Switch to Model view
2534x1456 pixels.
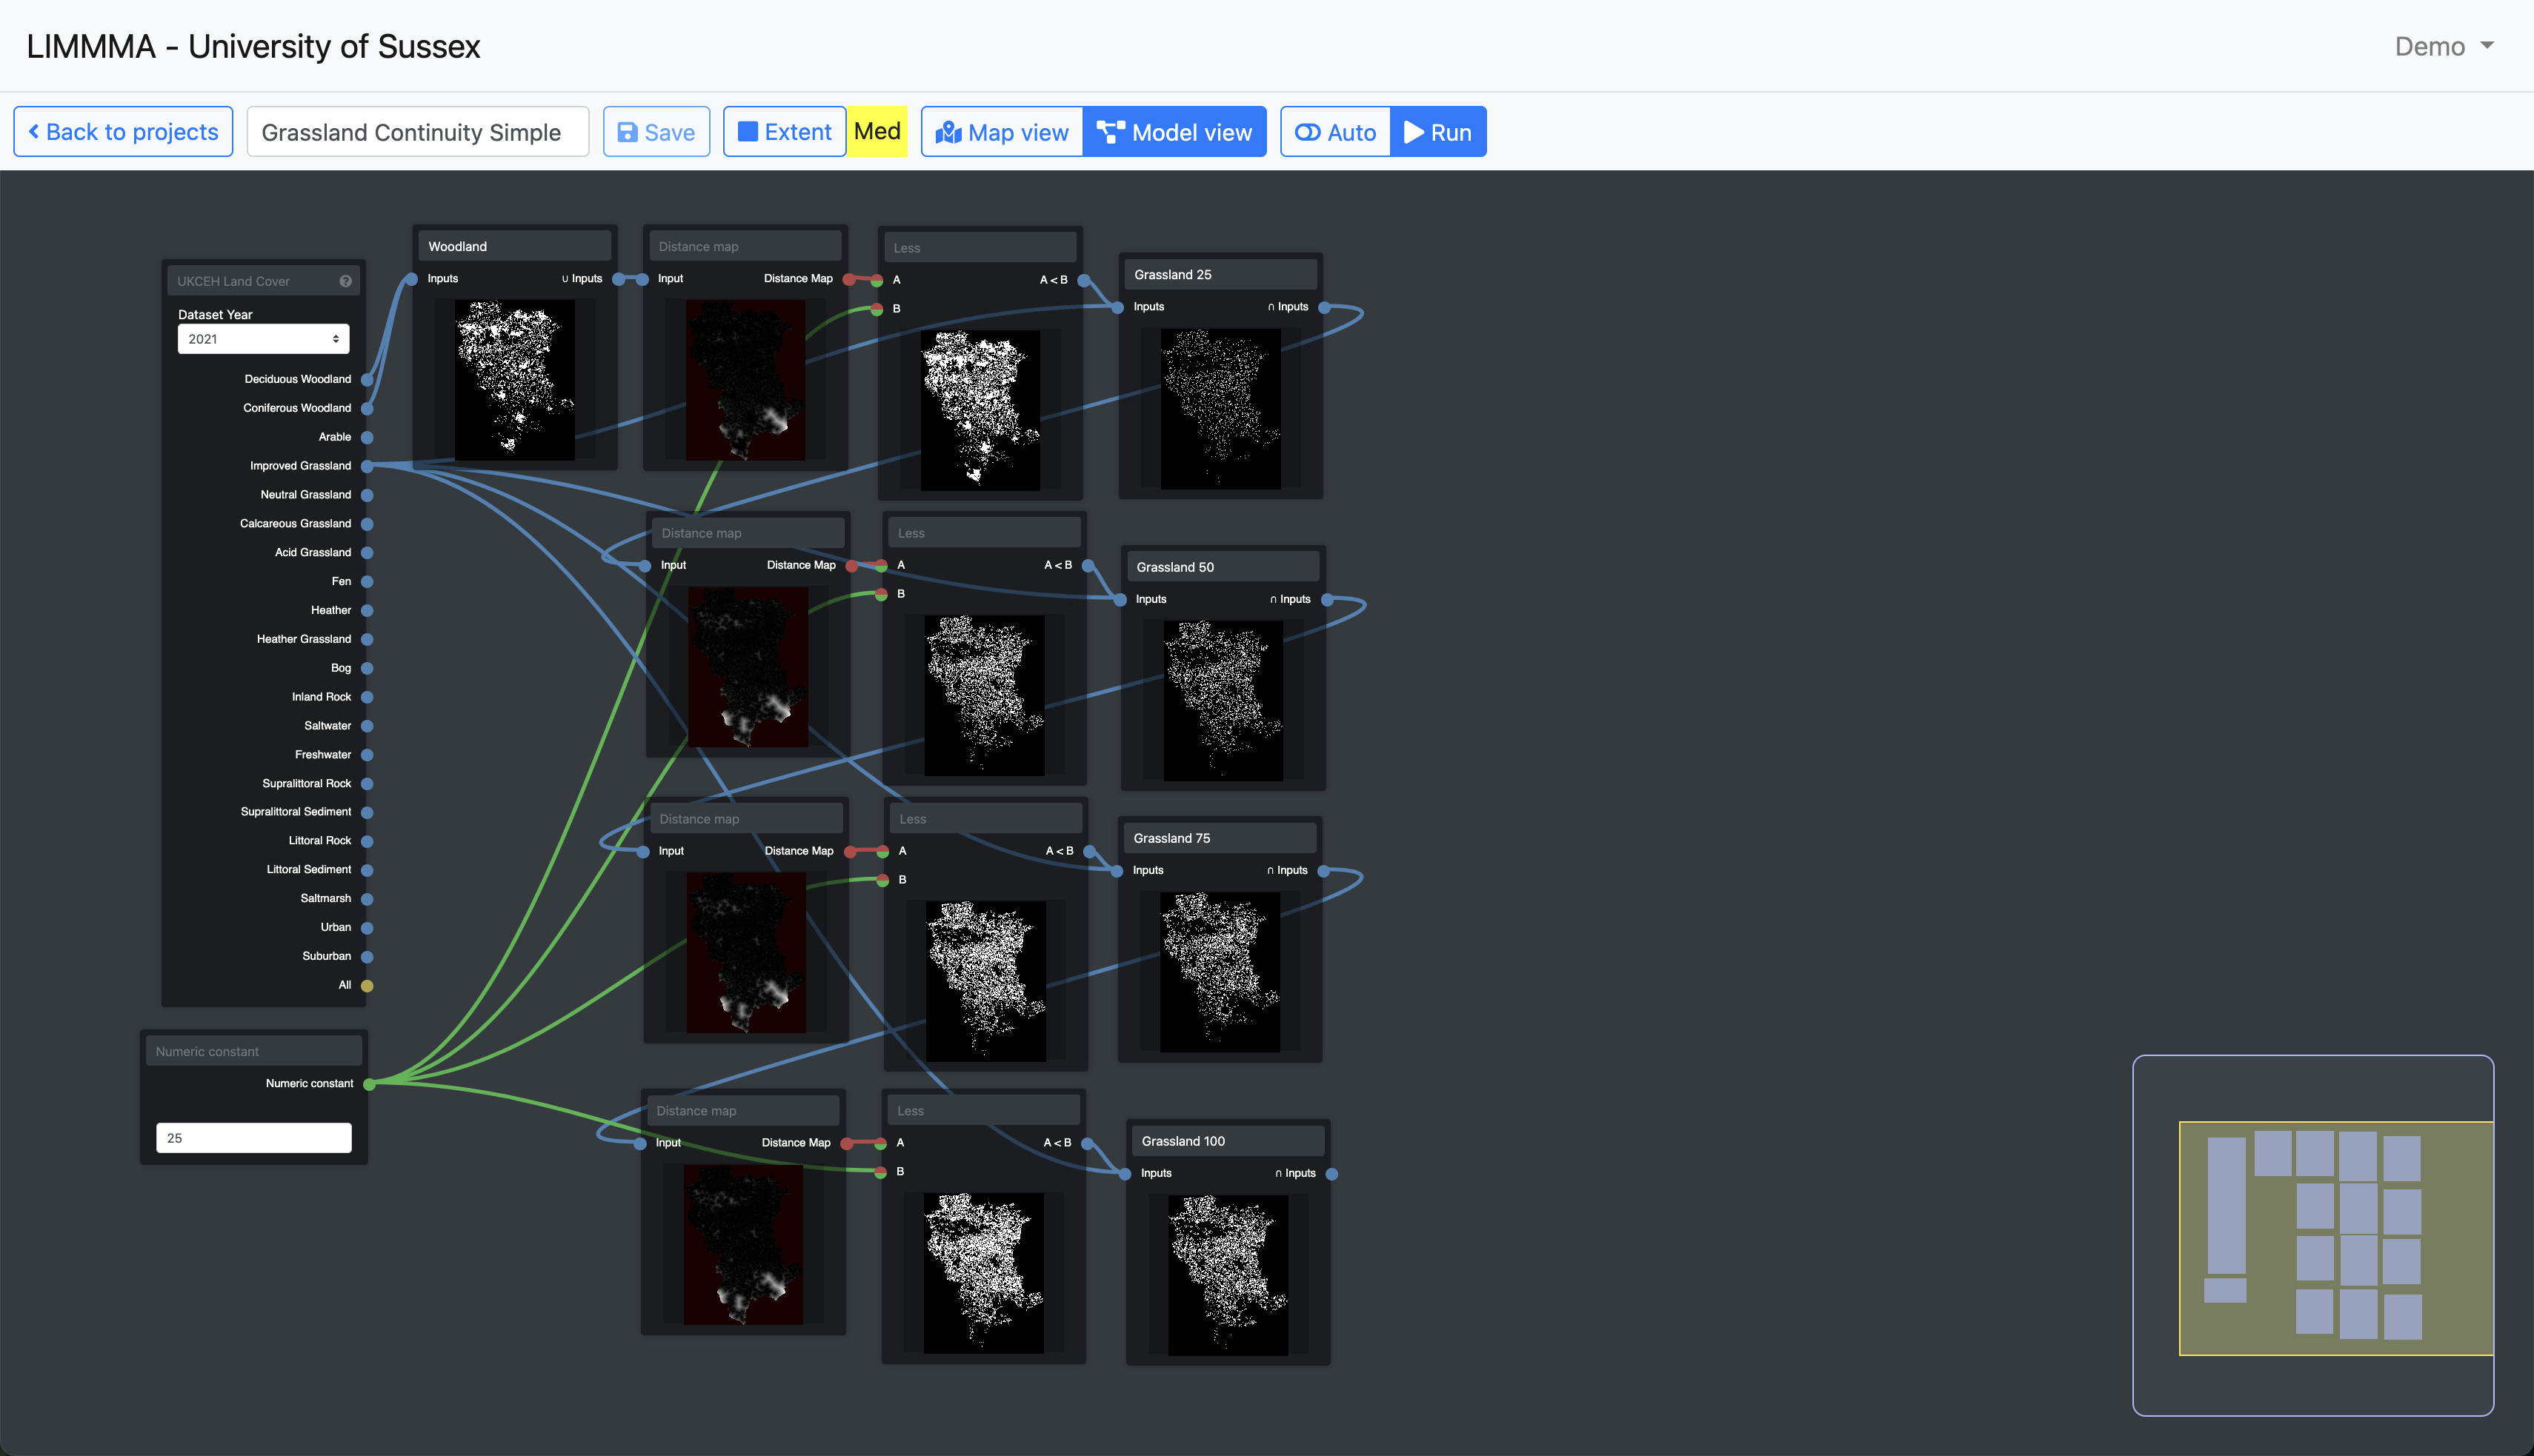click(1174, 132)
